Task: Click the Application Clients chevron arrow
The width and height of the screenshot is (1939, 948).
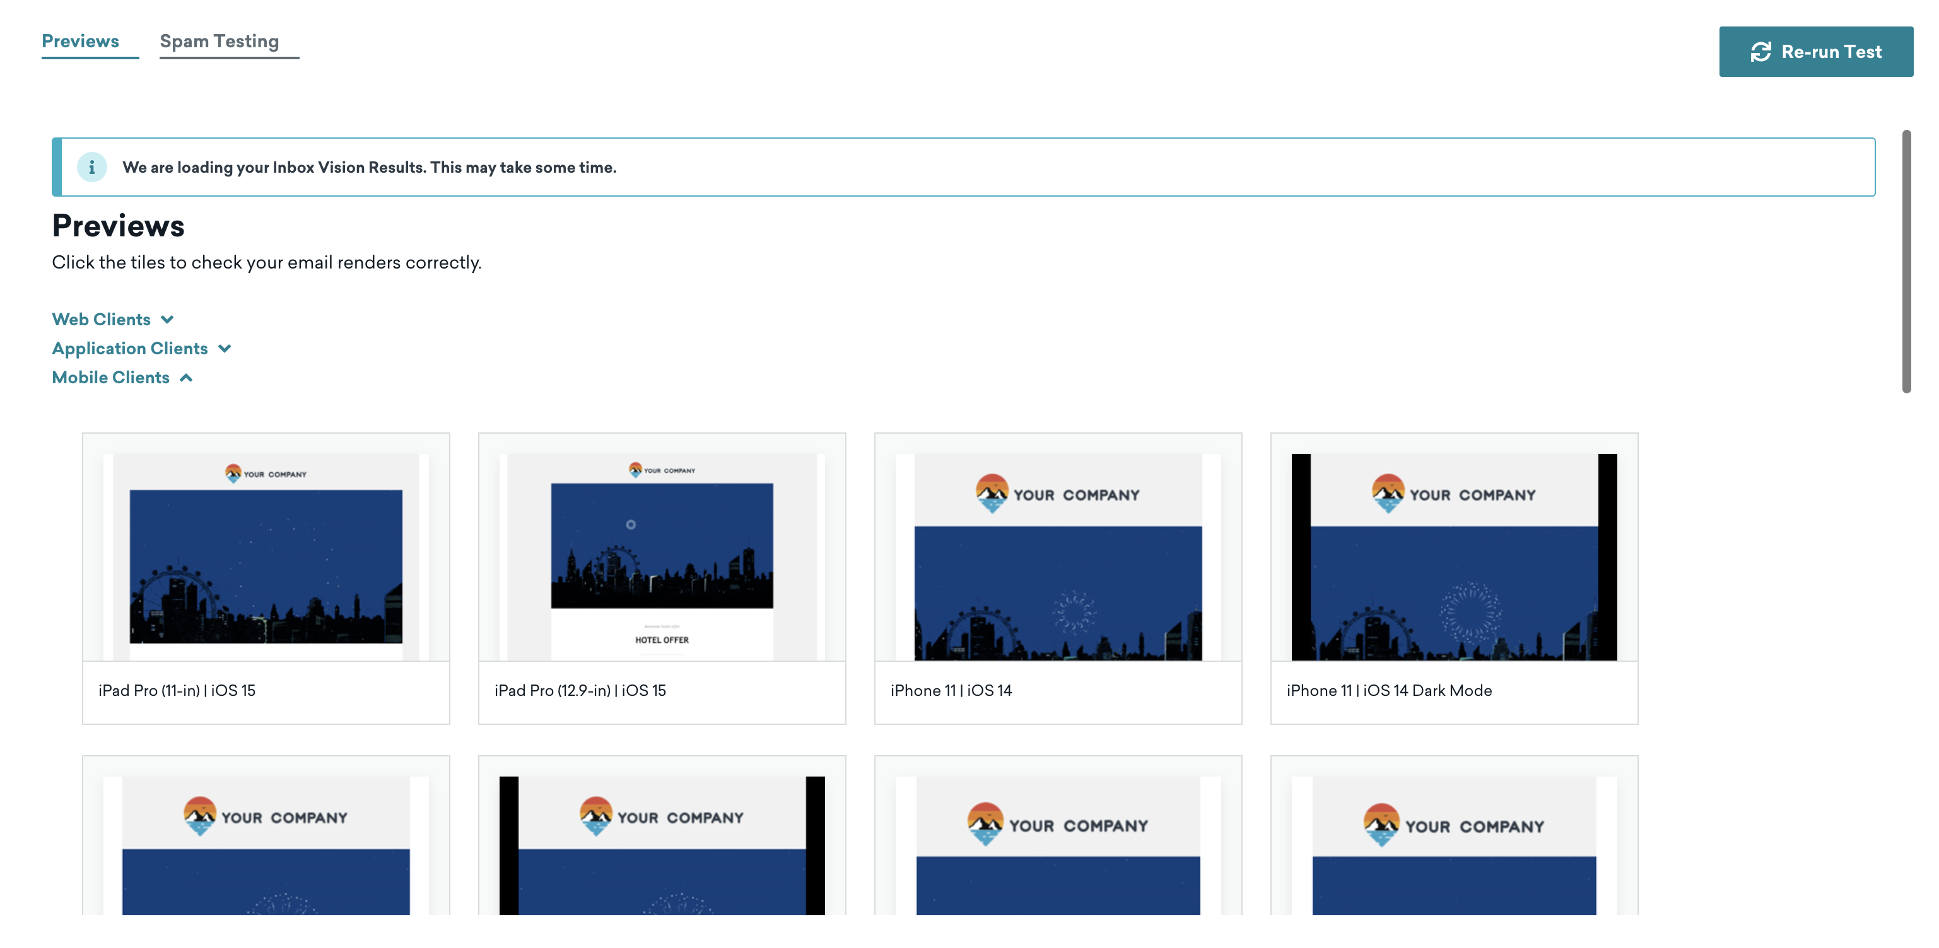Action: [225, 349]
